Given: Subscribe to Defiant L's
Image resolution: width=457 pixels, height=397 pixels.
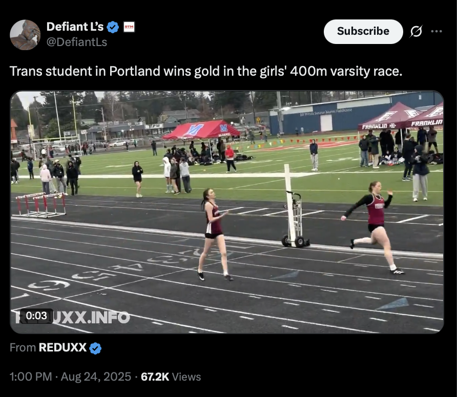Looking at the screenshot, I should coord(363,31).
